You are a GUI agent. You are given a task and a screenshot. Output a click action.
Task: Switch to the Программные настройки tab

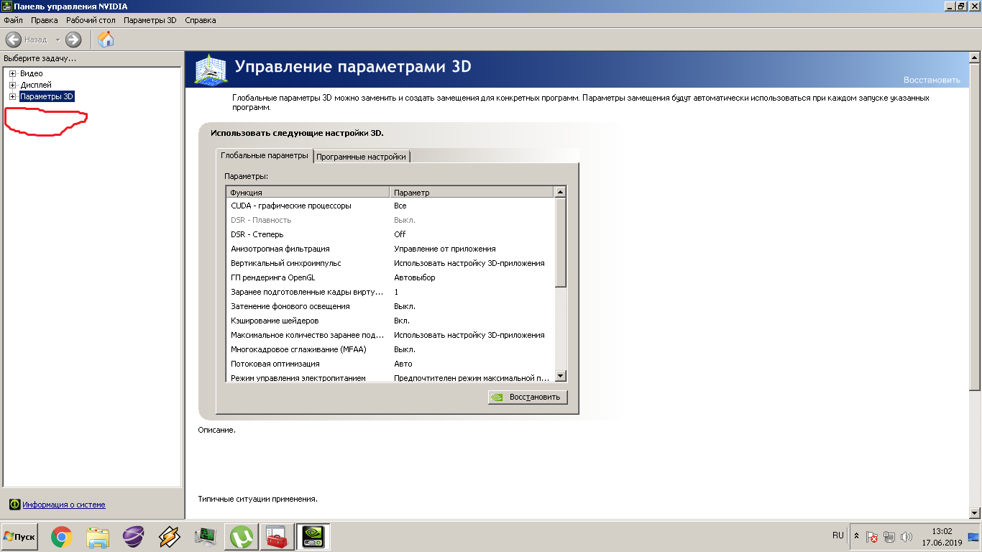[x=362, y=157]
